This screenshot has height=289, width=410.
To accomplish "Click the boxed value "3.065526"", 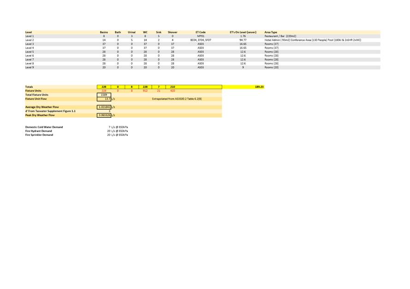I will 104,115.
